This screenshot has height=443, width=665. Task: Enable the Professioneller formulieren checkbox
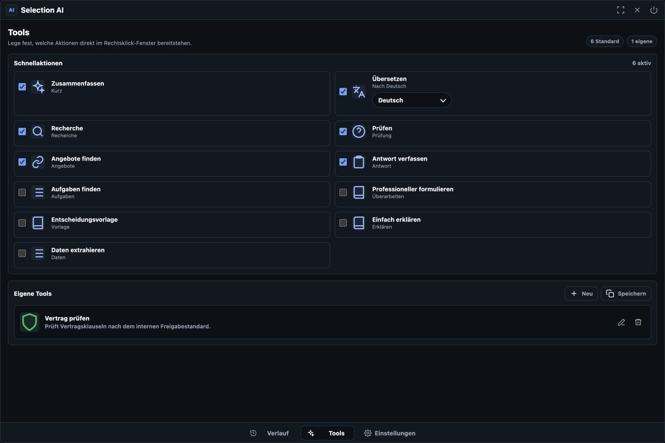point(343,192)
